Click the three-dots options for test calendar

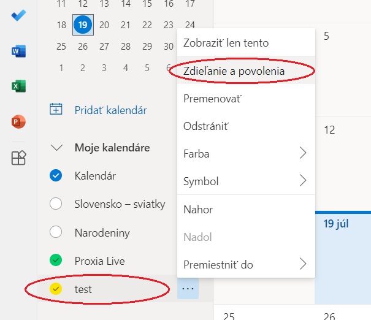[x=188, y=289]
